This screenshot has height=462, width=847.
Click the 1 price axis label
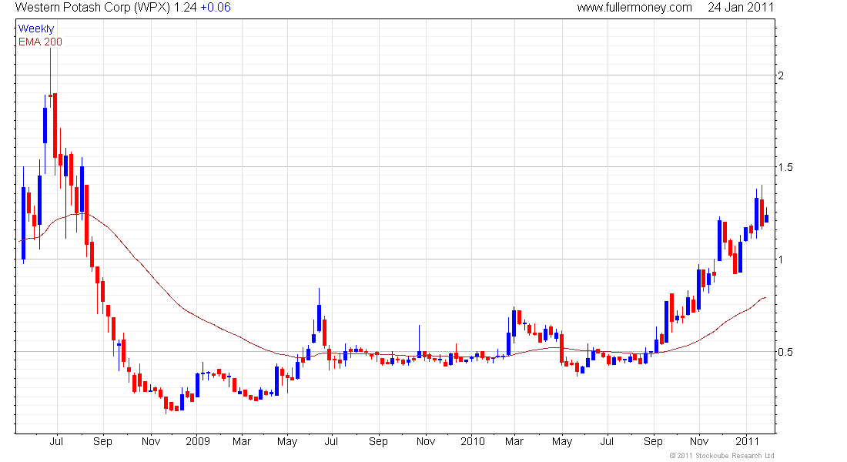781,259
